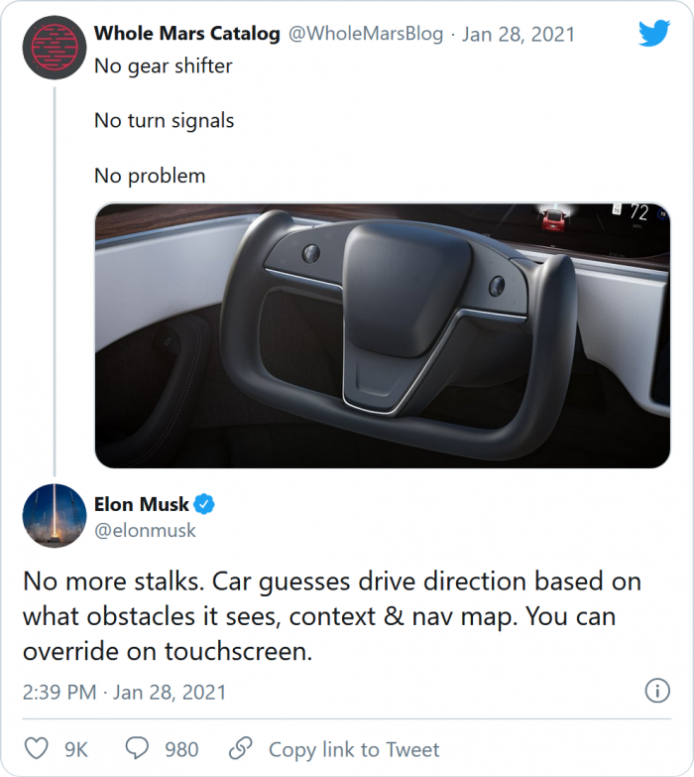Open the @elonmusk handle link
Viewport: 694px width, 777px height.
145,530
